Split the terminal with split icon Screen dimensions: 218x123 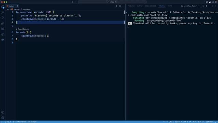203,6
